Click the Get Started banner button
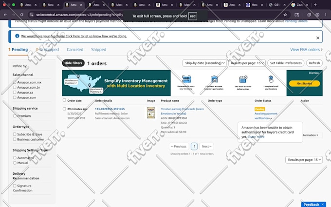Viewport: 331px width, 207px height. (x=304, y=83)
